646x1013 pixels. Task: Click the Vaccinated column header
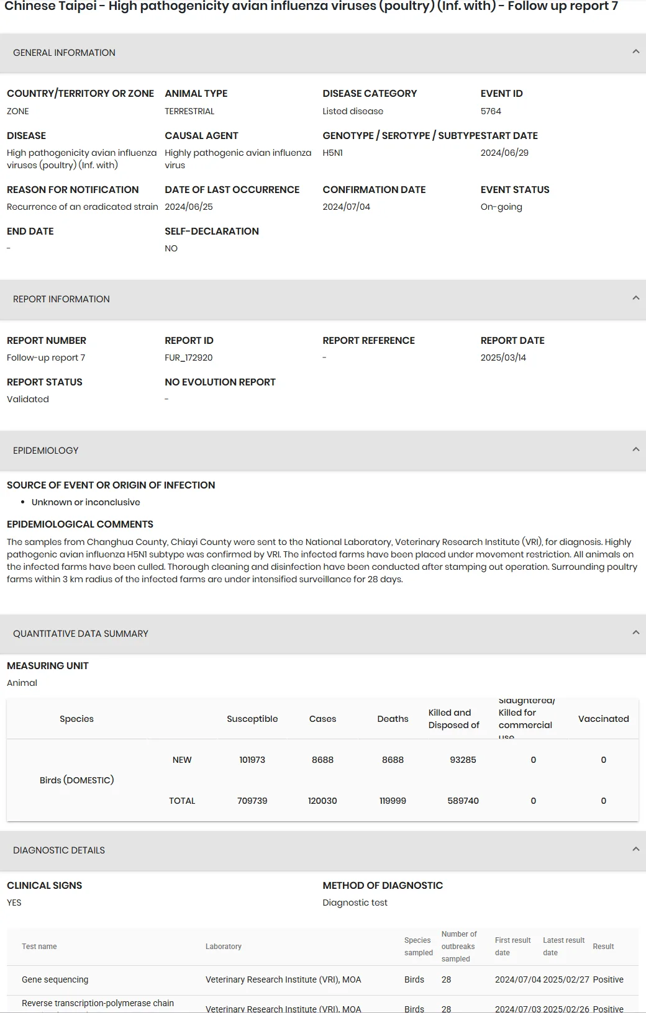click(603, 719)
